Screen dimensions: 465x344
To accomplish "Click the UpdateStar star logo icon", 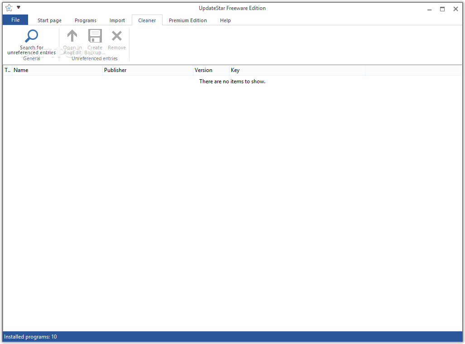I will (9, 8).
